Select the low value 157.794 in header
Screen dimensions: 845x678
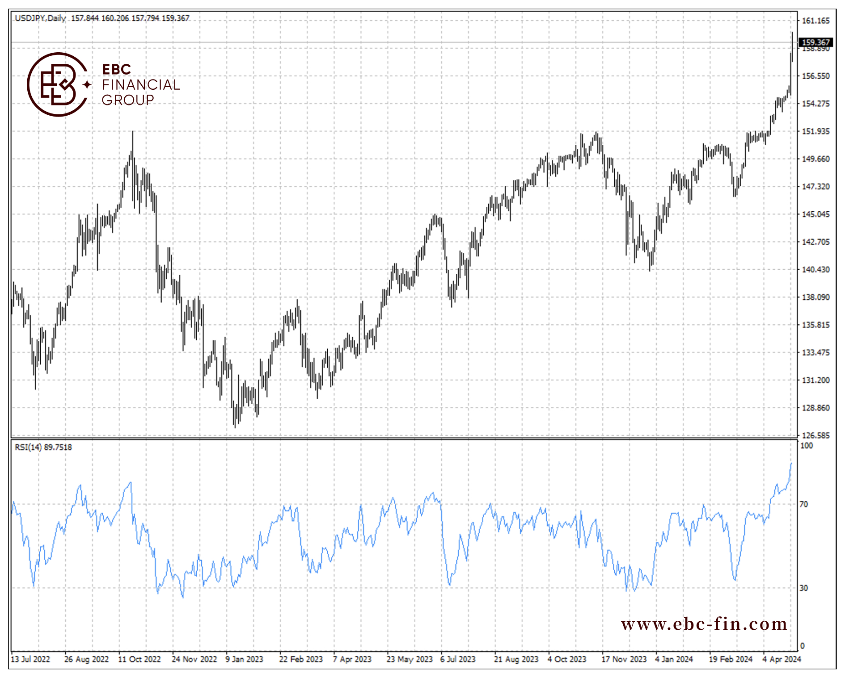[145, 18]
